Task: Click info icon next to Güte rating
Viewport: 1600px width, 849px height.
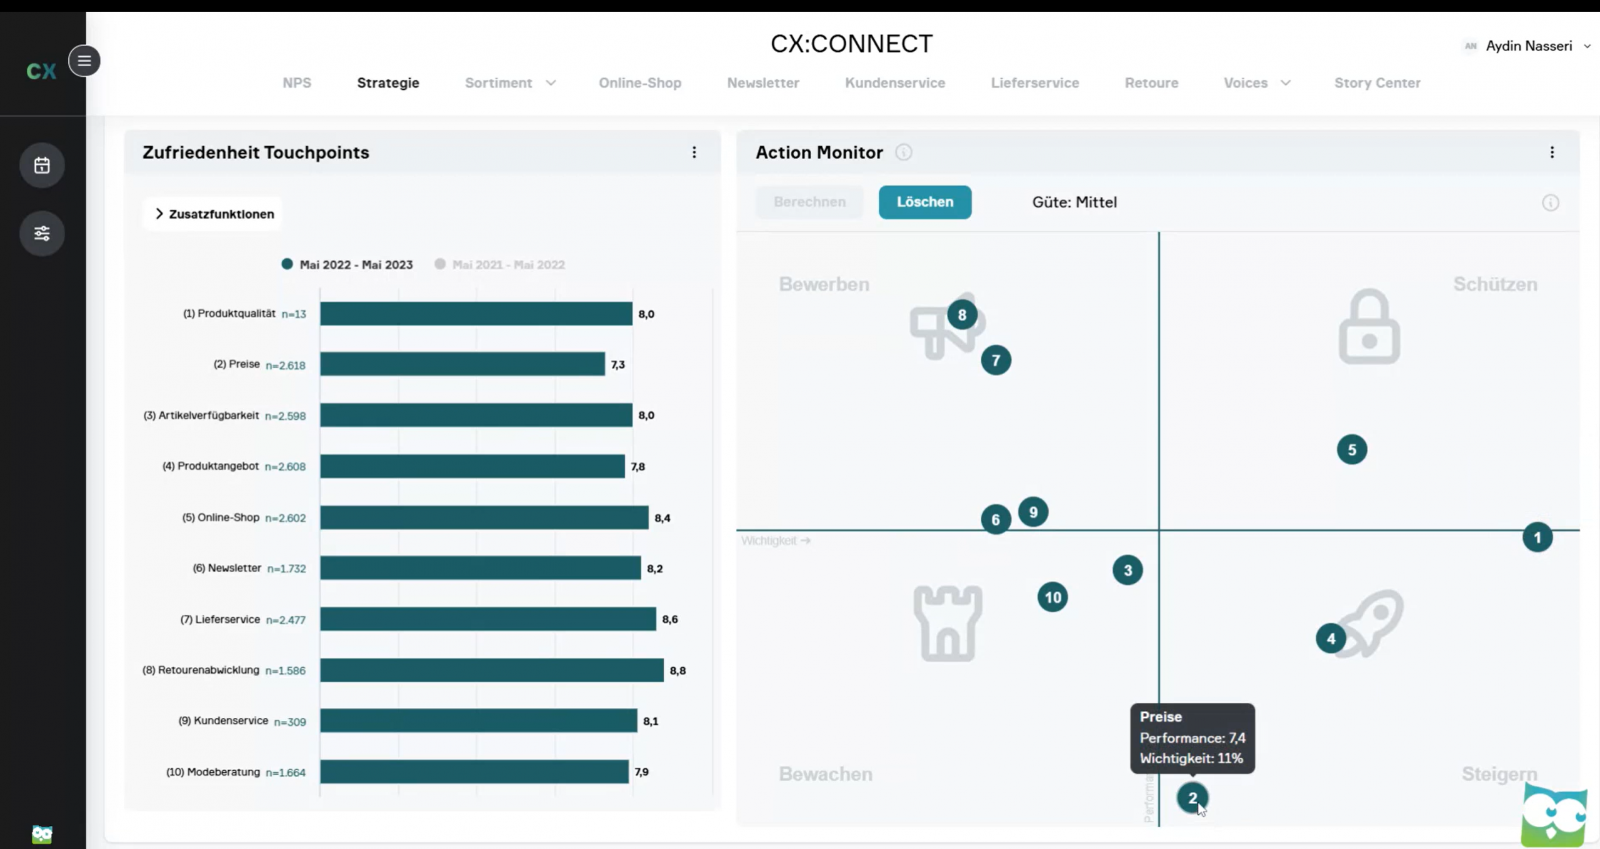Action: coord(1550,202)
